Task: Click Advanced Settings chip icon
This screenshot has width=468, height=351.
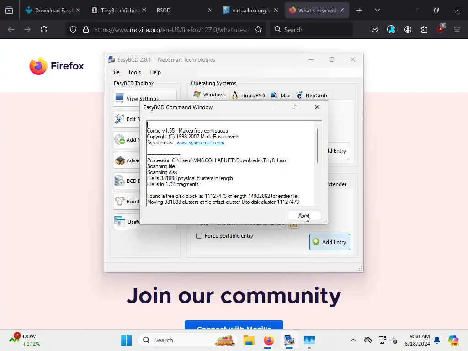Action: point(120,160)
